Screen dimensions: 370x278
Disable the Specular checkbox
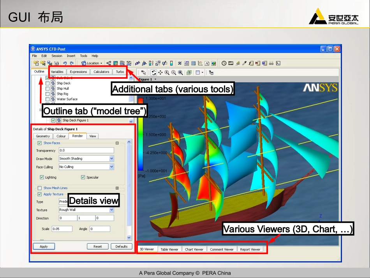pos(83,177)
